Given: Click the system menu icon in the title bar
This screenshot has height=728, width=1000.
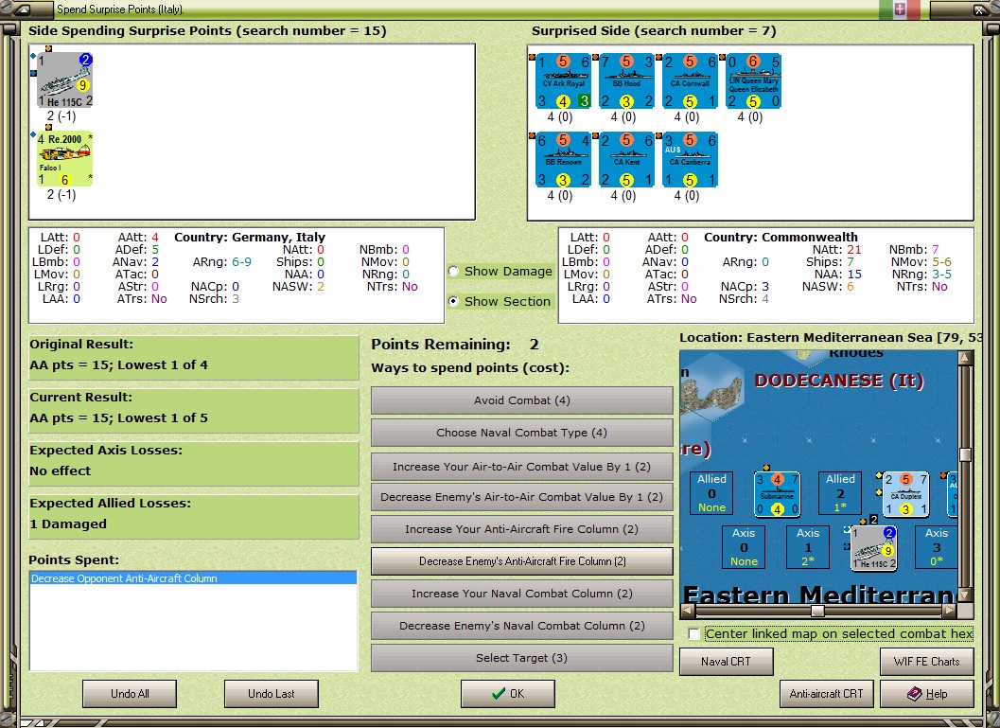Looking at the screenshot, I should click(x=21, y=9).
